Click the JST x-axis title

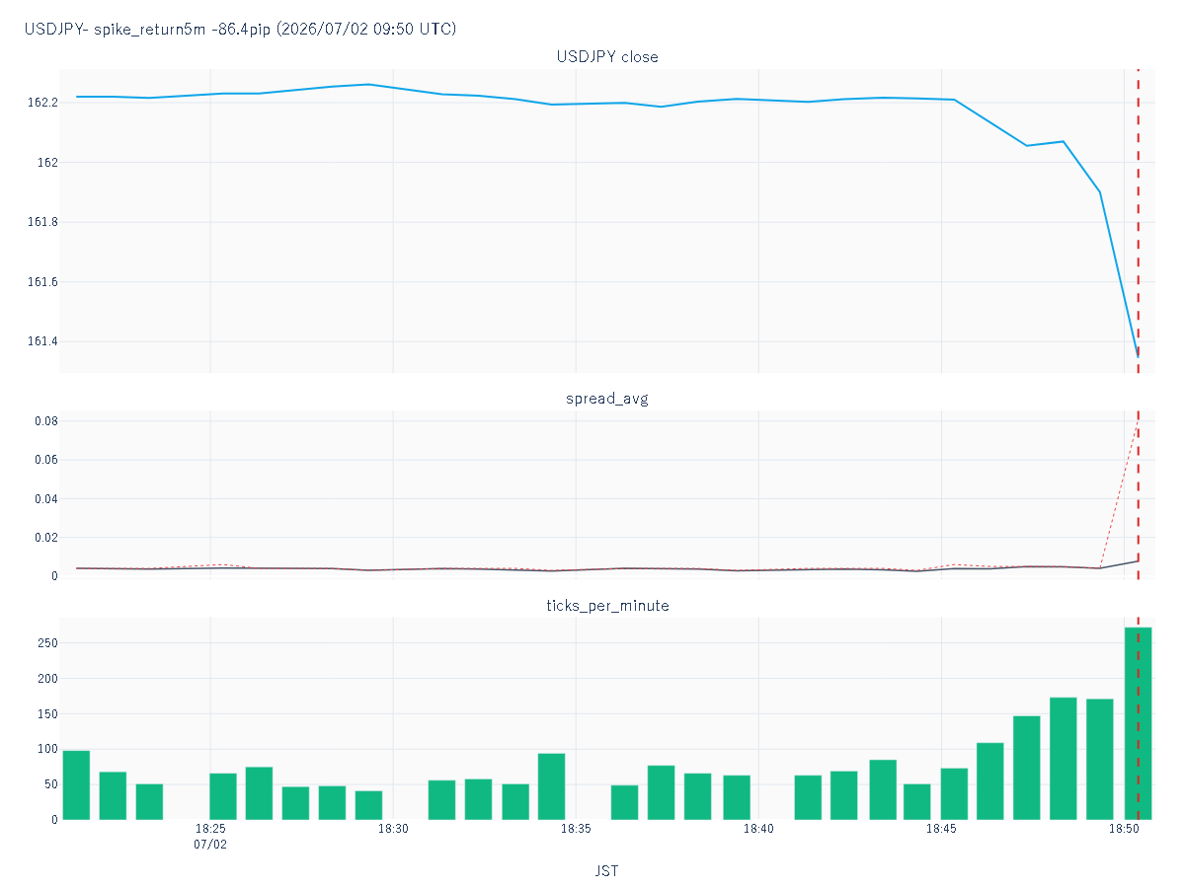pos(607,870)
